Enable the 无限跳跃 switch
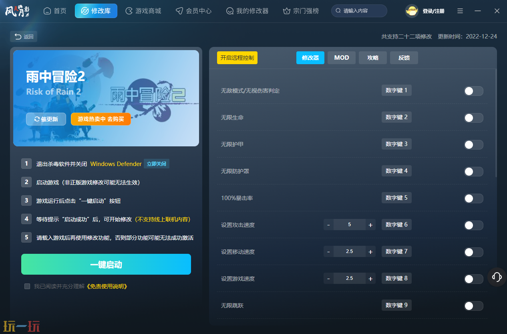This screenshot has height=334, width=507. point(474,306)
